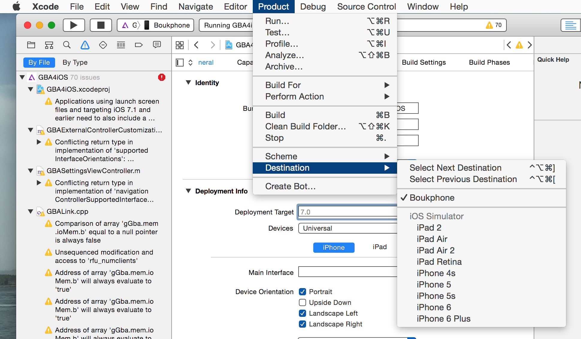Open the Source Control menu
Image resolution: width=581 pixels, height=339 pixels.
pos(367,7)
